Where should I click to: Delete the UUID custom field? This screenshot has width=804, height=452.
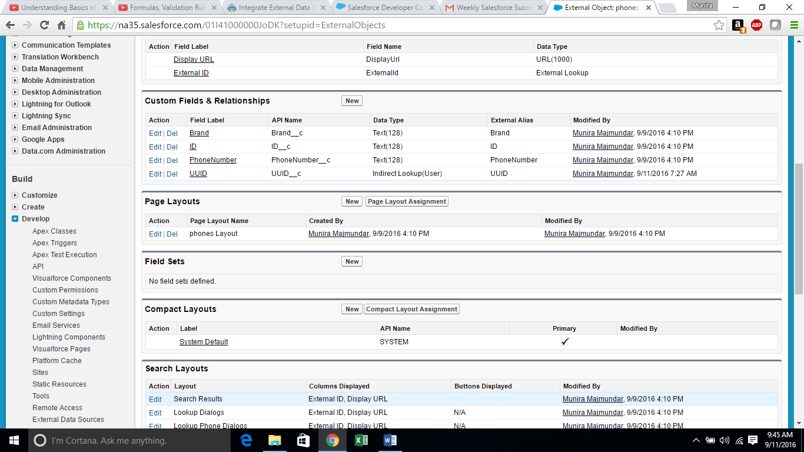pyautogui.click(x=172, y=174)
